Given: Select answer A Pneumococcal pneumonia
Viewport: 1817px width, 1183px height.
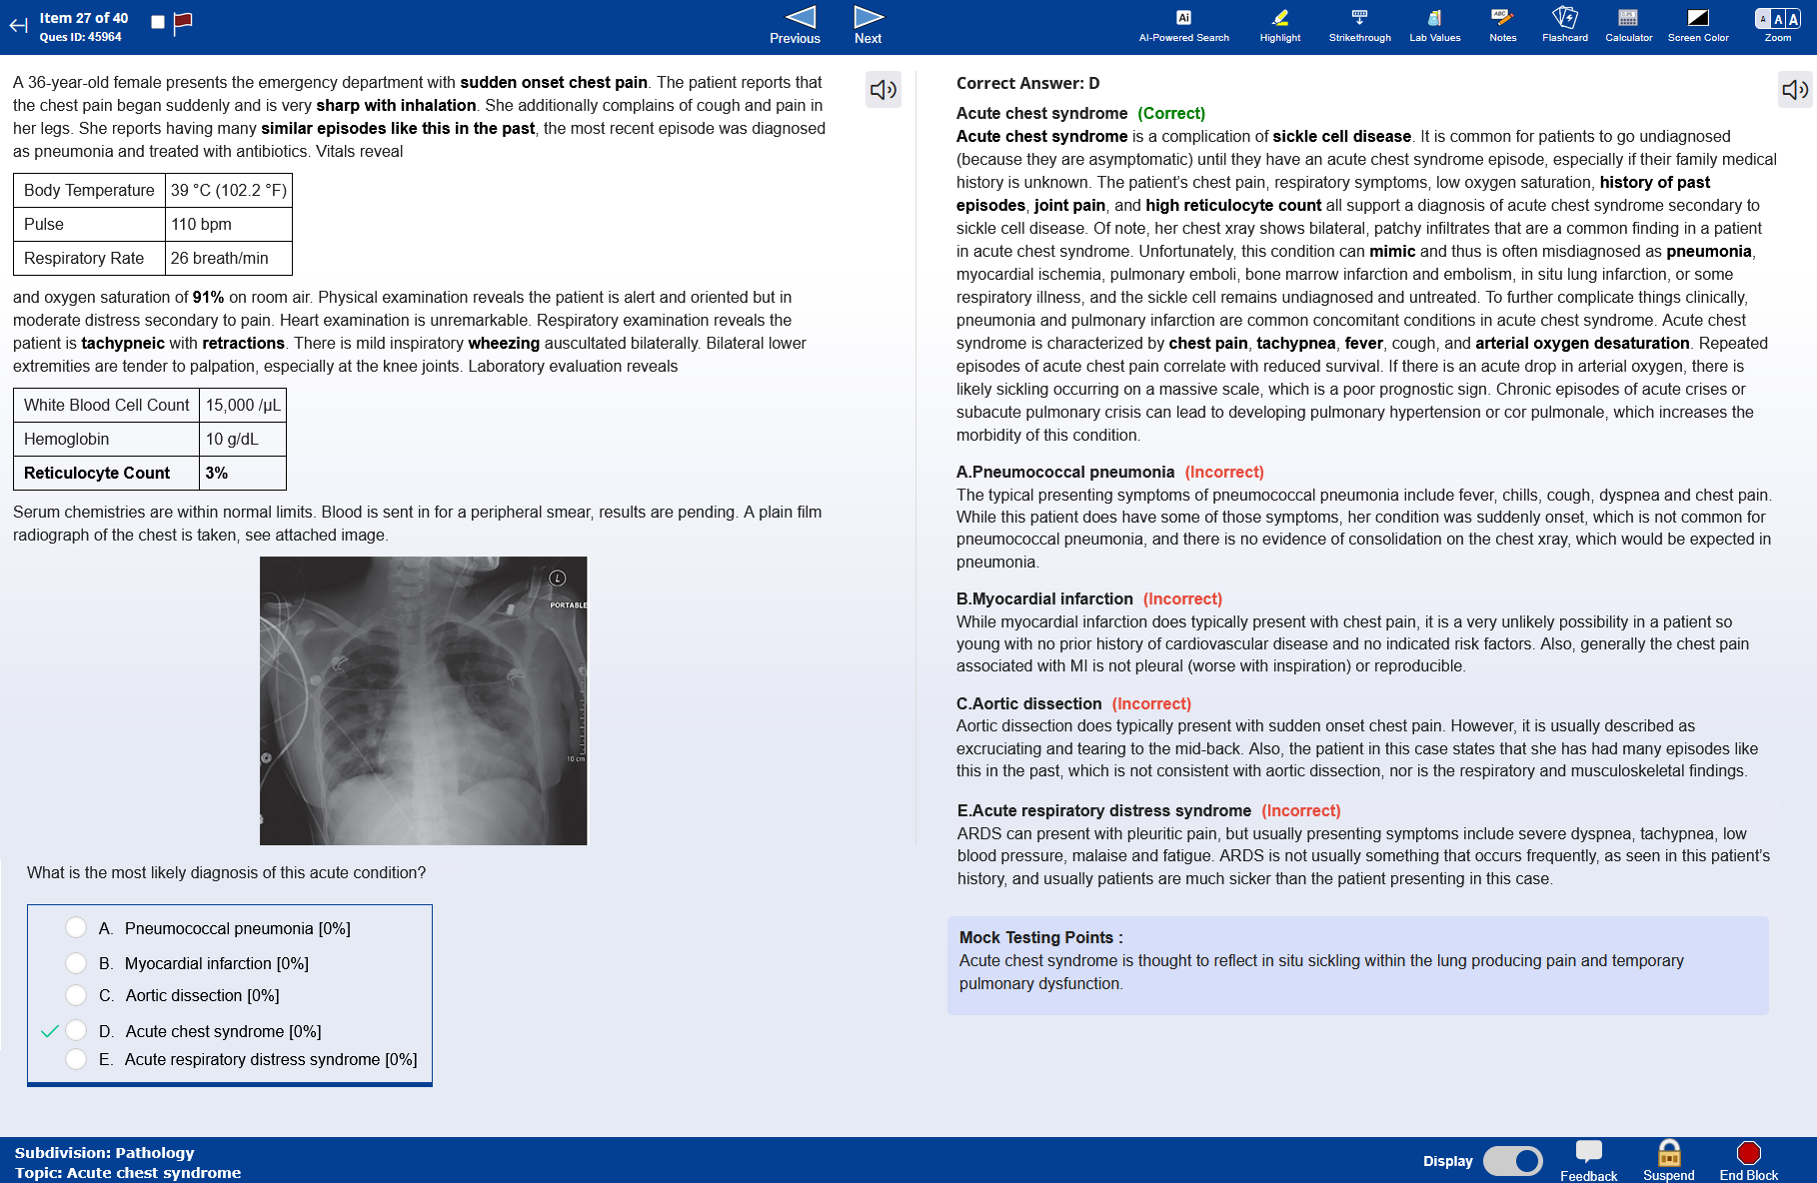Looking at the screenshot, I should coord(76,927).
